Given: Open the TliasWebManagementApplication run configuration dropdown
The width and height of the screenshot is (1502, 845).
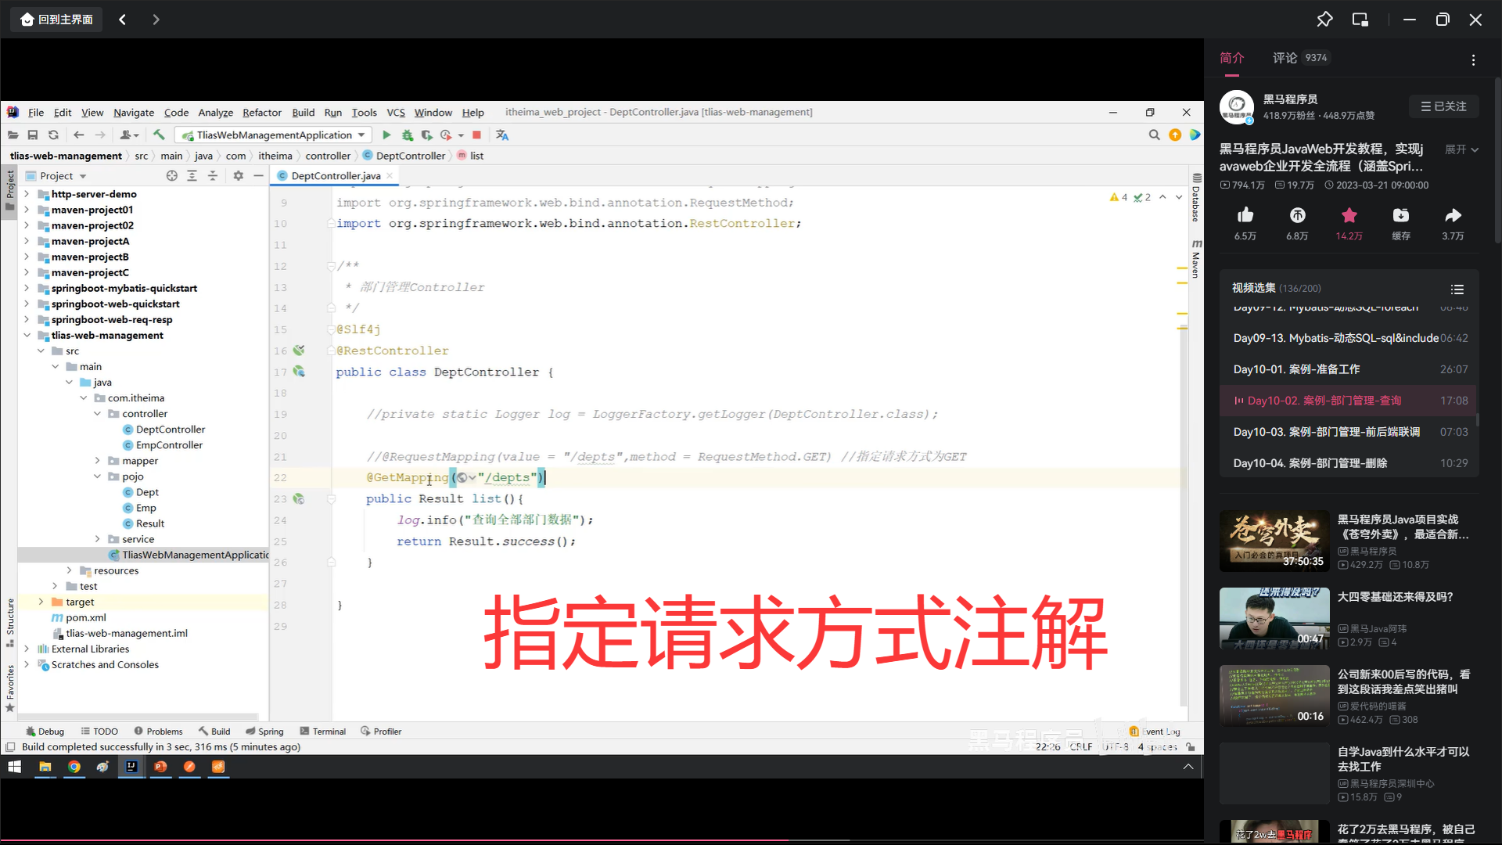Looking at the screenshot, I should coord(274,135).
